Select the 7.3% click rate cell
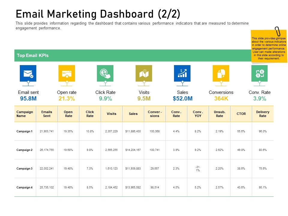Image resolution: width=288 pixels, height=216 pixels. pyautogui.click(x=90, y=168)
